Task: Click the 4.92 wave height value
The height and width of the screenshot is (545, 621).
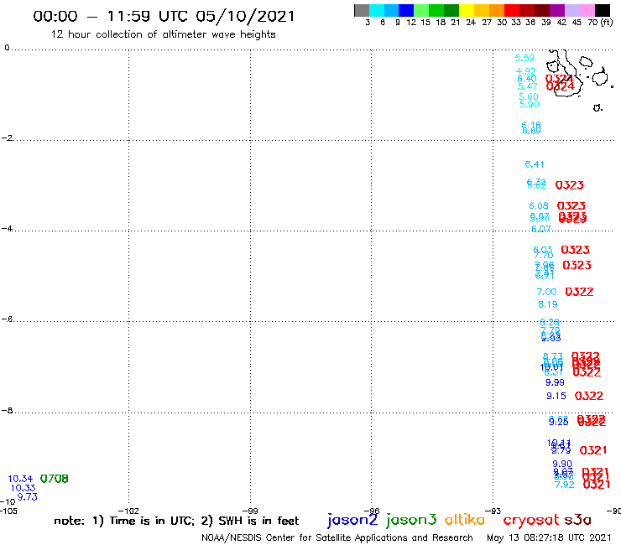Action: click(x=526, y=71)
